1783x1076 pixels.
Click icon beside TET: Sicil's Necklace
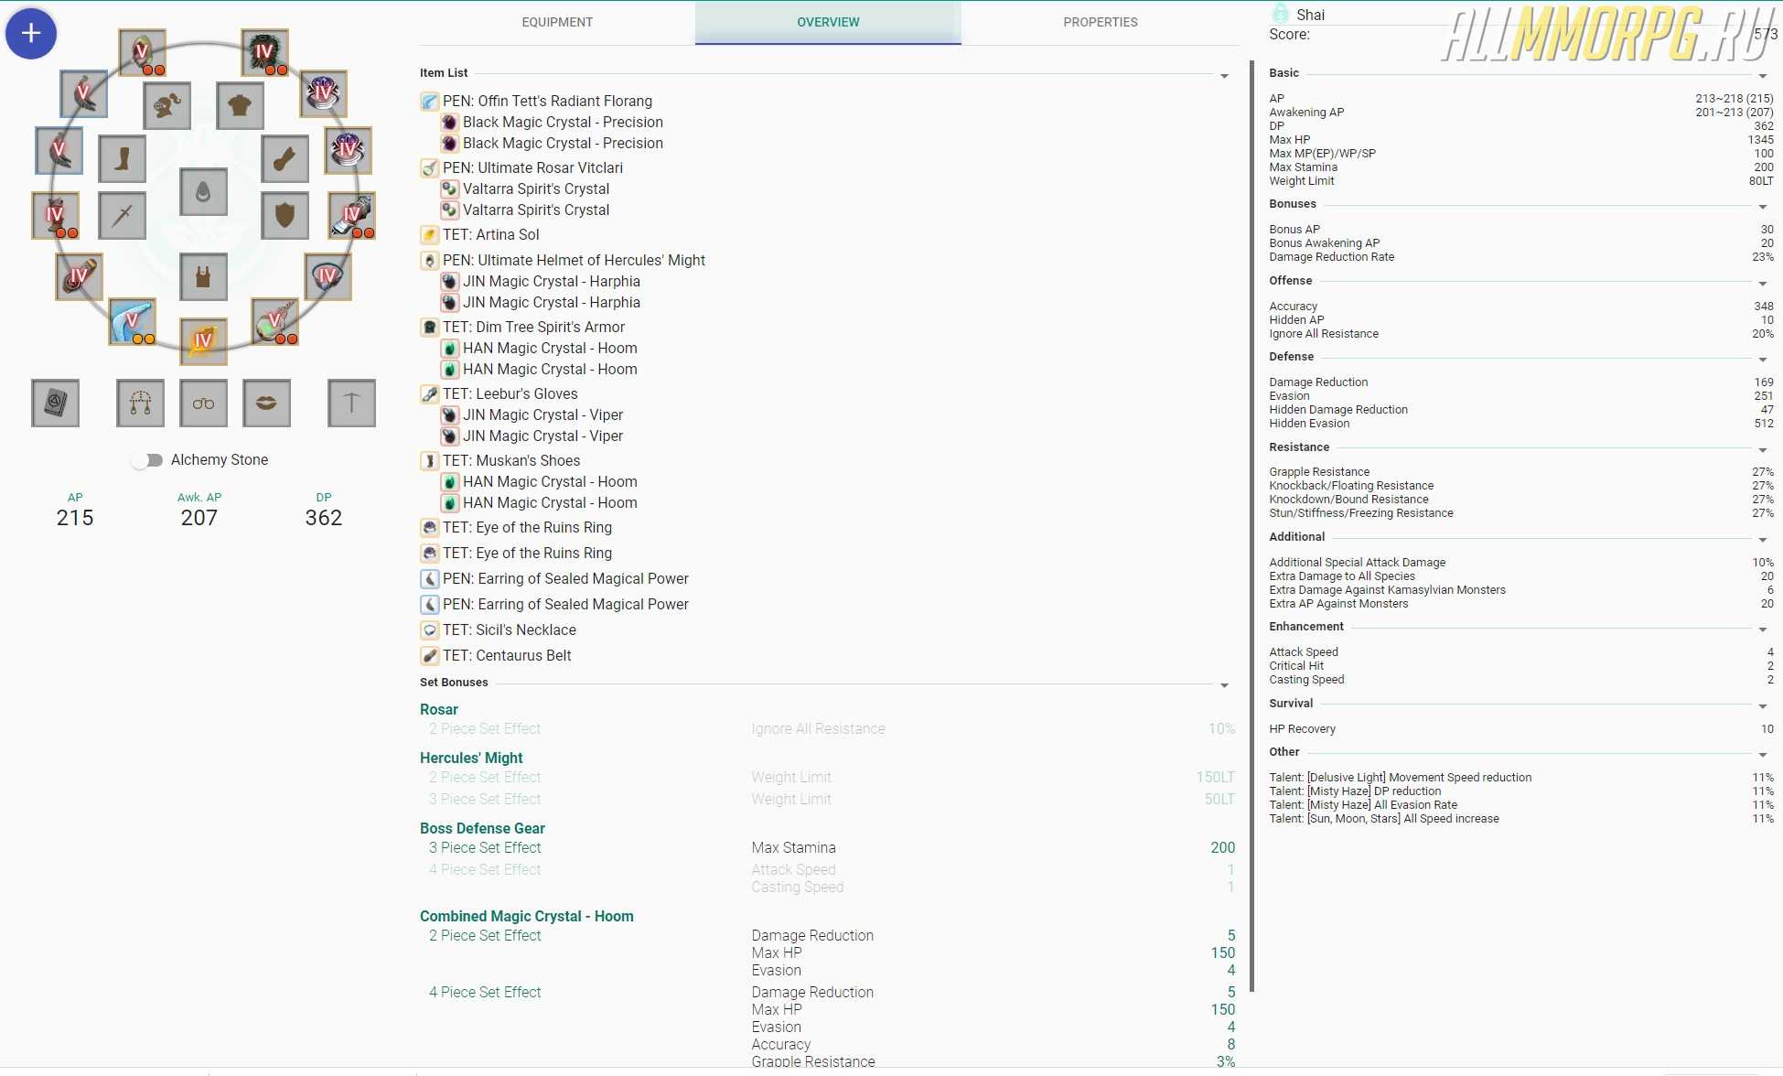(x=429, y=630)
